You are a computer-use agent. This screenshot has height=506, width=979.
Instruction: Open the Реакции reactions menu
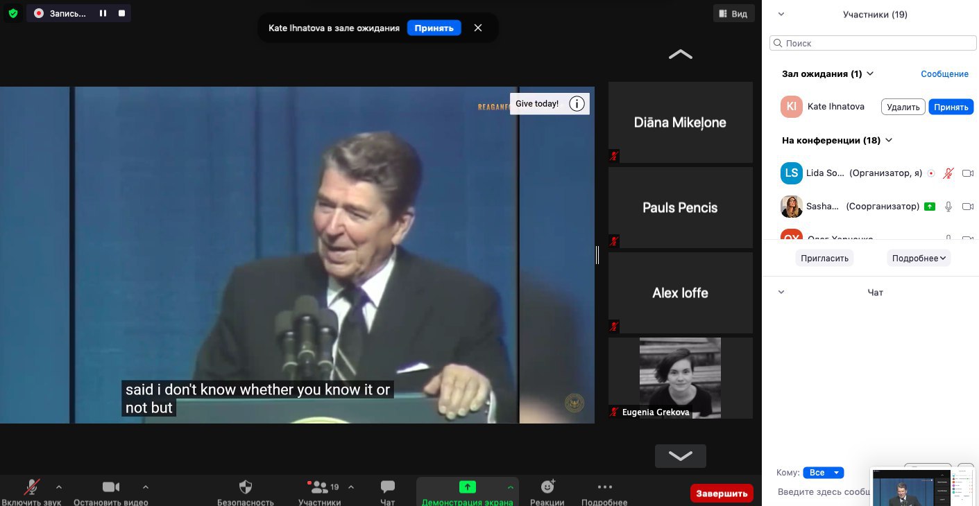(547, 492)
